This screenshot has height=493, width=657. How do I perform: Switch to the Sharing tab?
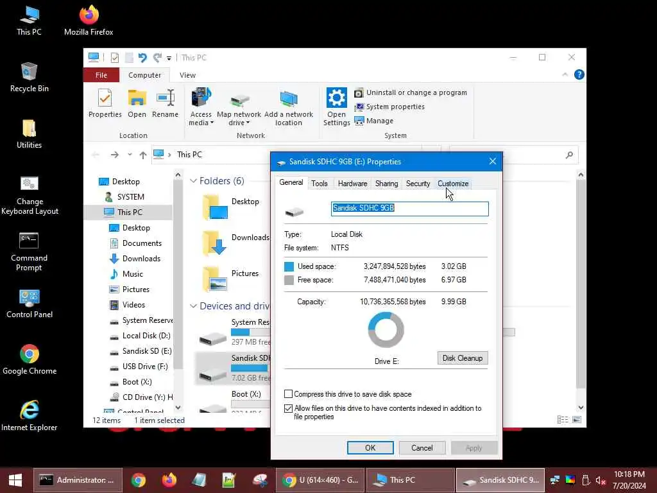click(386, 184)
